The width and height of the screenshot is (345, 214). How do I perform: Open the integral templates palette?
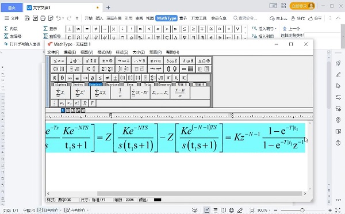[x=123, y=69]
